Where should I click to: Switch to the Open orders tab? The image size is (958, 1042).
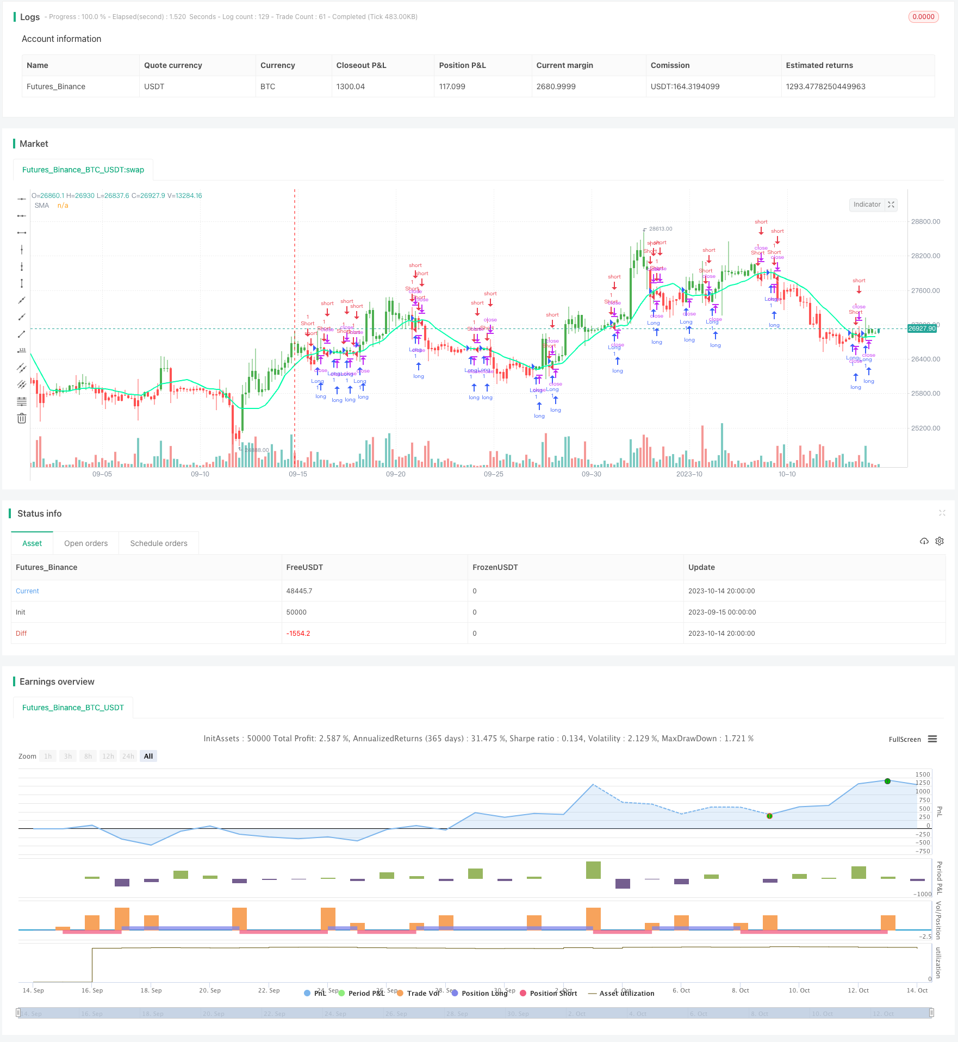pos(86,543)
